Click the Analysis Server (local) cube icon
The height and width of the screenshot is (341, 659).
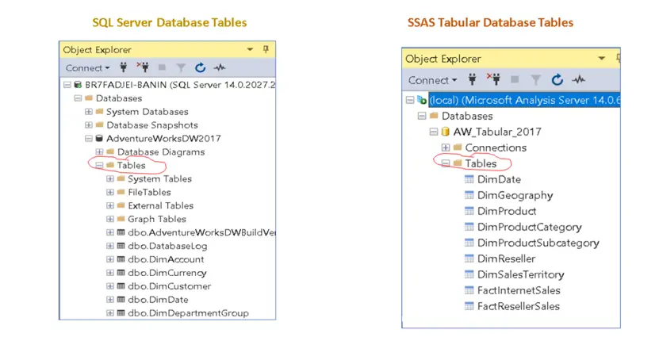(x=422, y=100)
